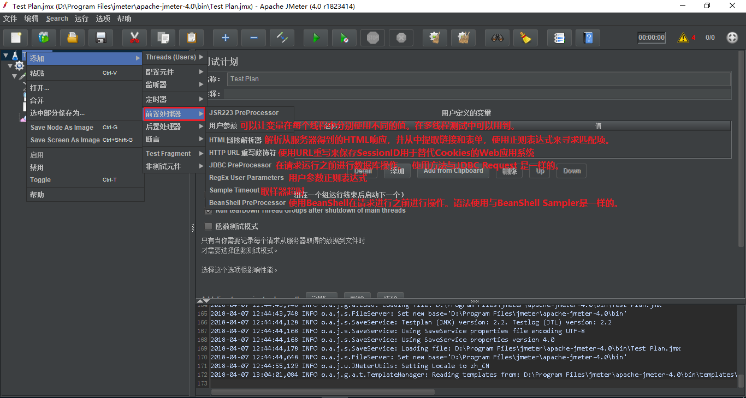Select 前置处理器 highlighted menu item
The image size is (746, 398).
(x=174, y=114)
